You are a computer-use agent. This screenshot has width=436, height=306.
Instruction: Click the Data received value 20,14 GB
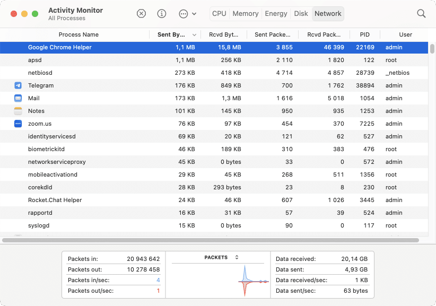[354, 259]
